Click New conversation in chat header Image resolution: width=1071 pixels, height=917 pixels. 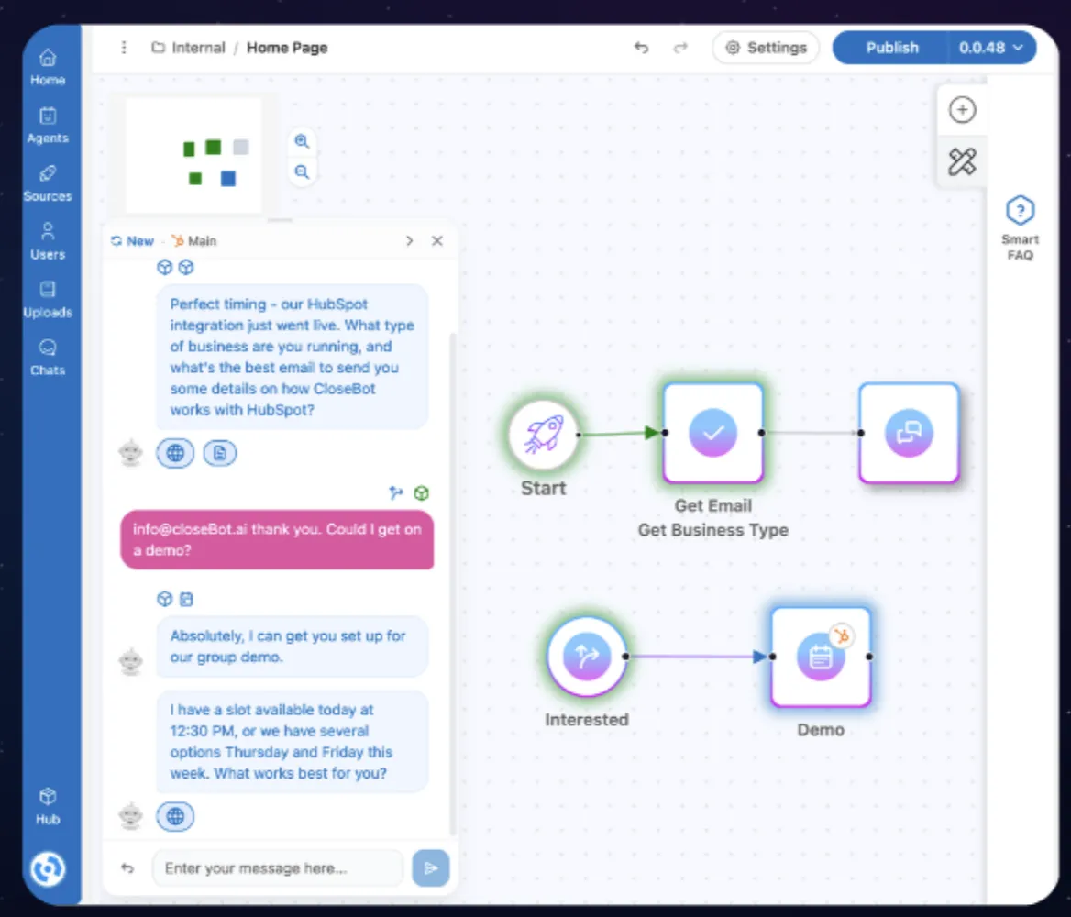[x=132, y=240]
